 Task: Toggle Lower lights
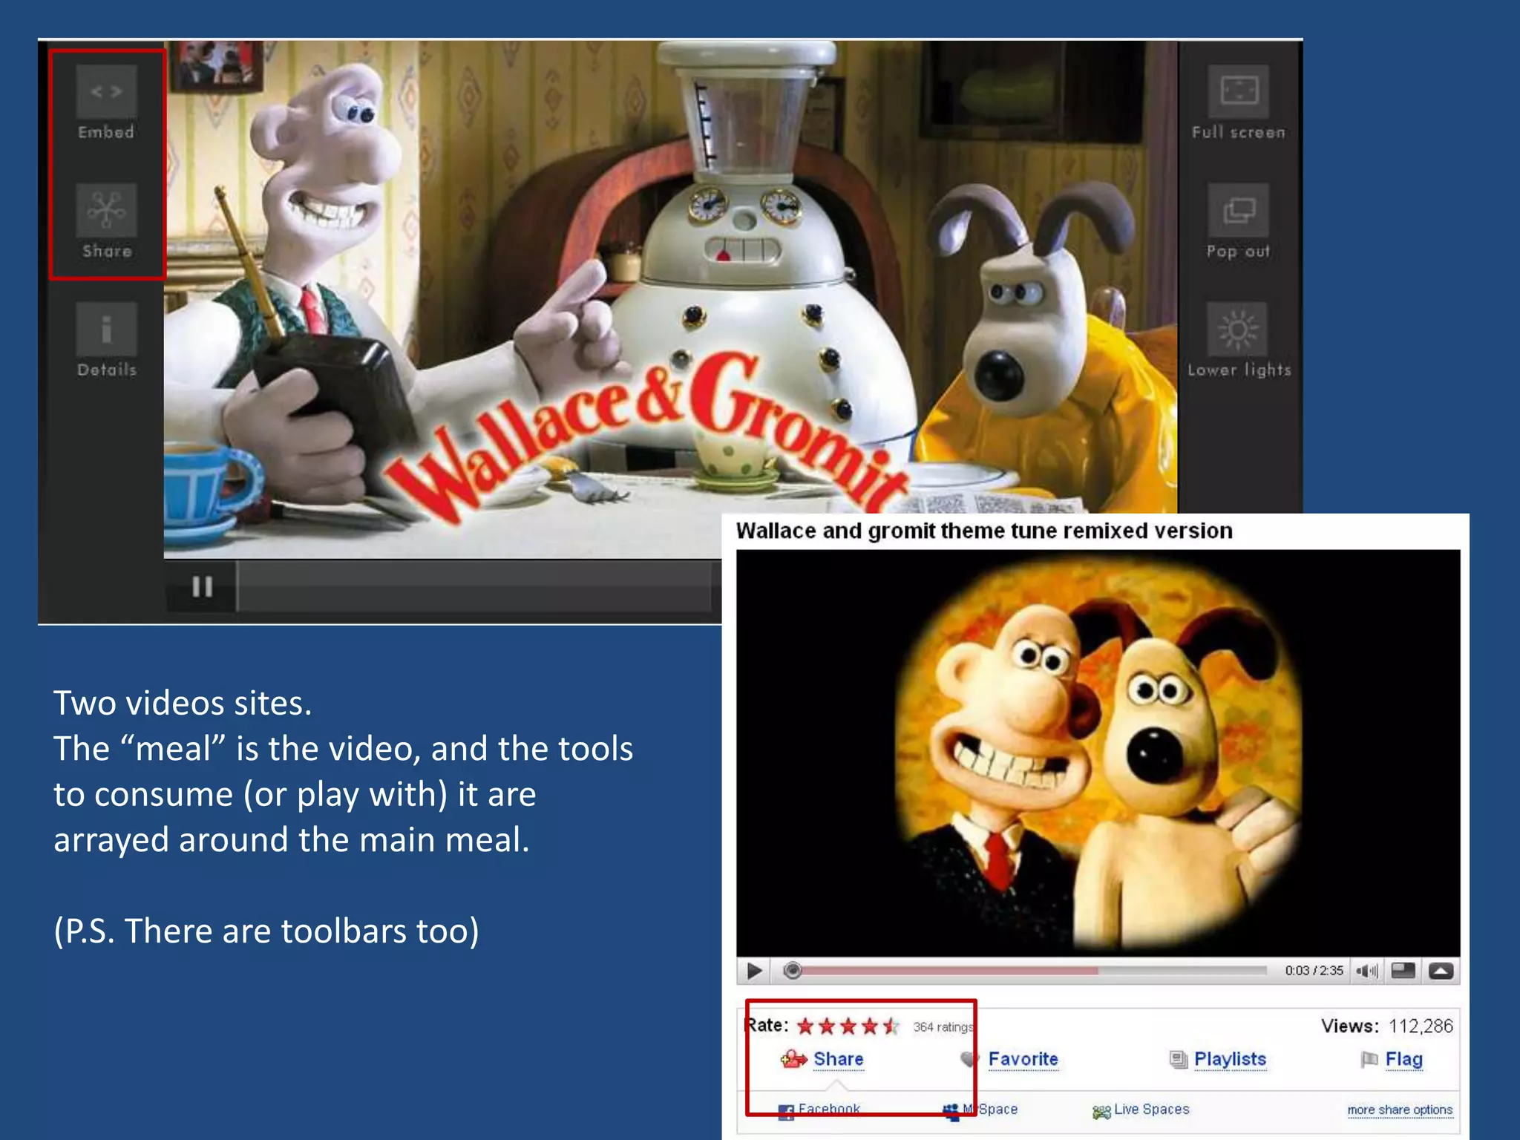tap(1238, 329)
